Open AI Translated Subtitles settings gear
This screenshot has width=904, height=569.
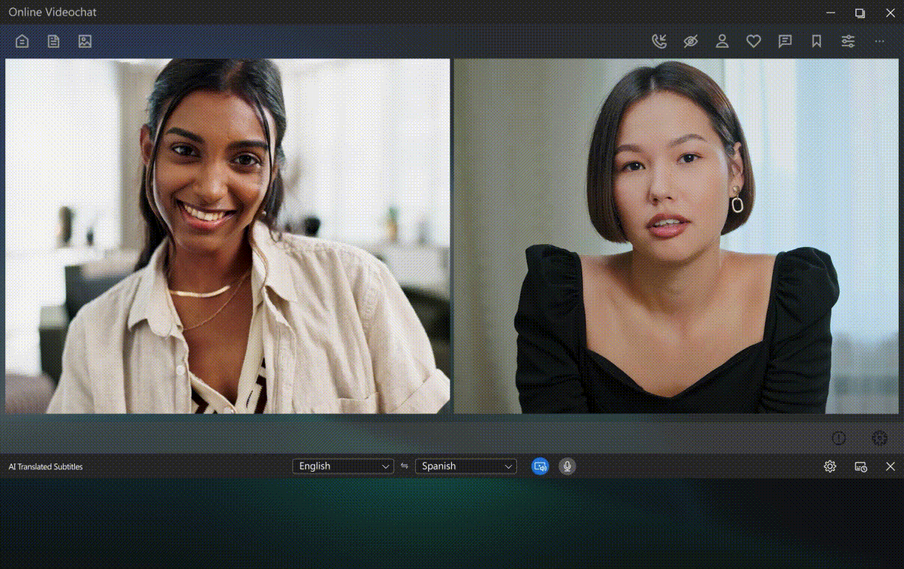click(830, 466)
